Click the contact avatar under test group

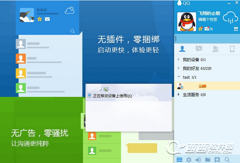180,86
